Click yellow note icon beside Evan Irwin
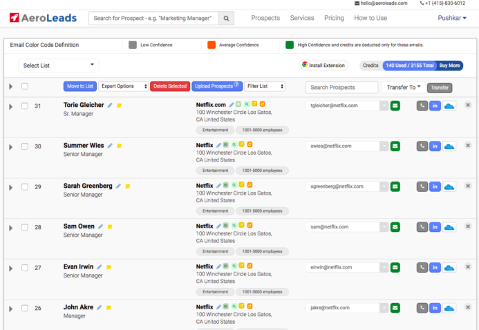 pyautogui.click(x=109, y=267)
